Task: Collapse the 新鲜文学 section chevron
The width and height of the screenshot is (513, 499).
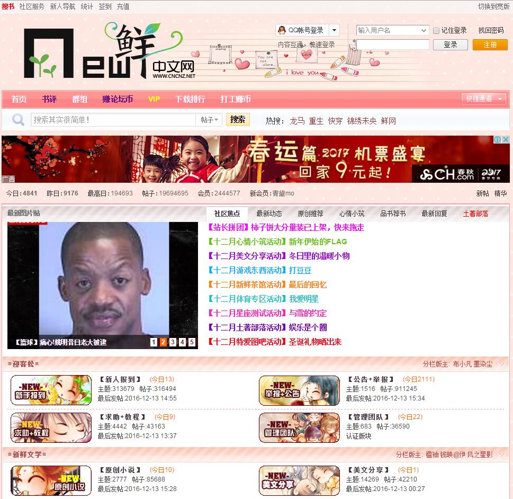Action: tap(501, 455)
